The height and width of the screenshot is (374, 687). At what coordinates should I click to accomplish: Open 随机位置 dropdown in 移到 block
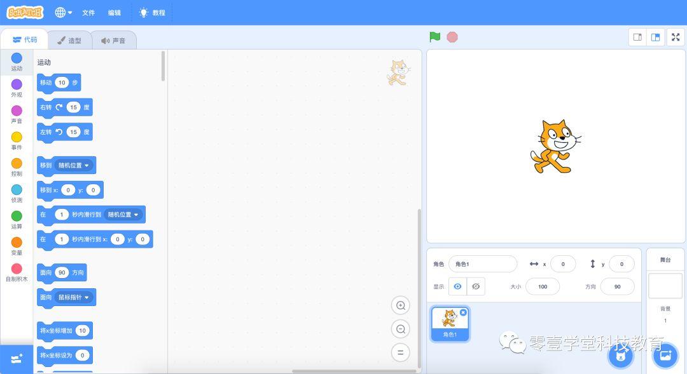(x=74, y=165)
